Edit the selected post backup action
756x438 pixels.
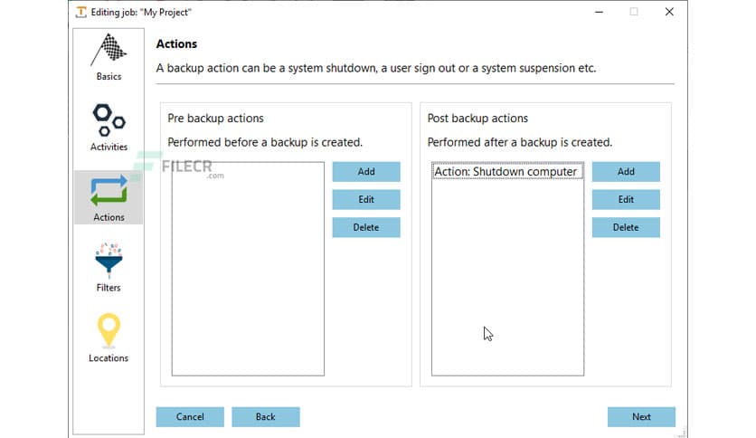point(626,200)
